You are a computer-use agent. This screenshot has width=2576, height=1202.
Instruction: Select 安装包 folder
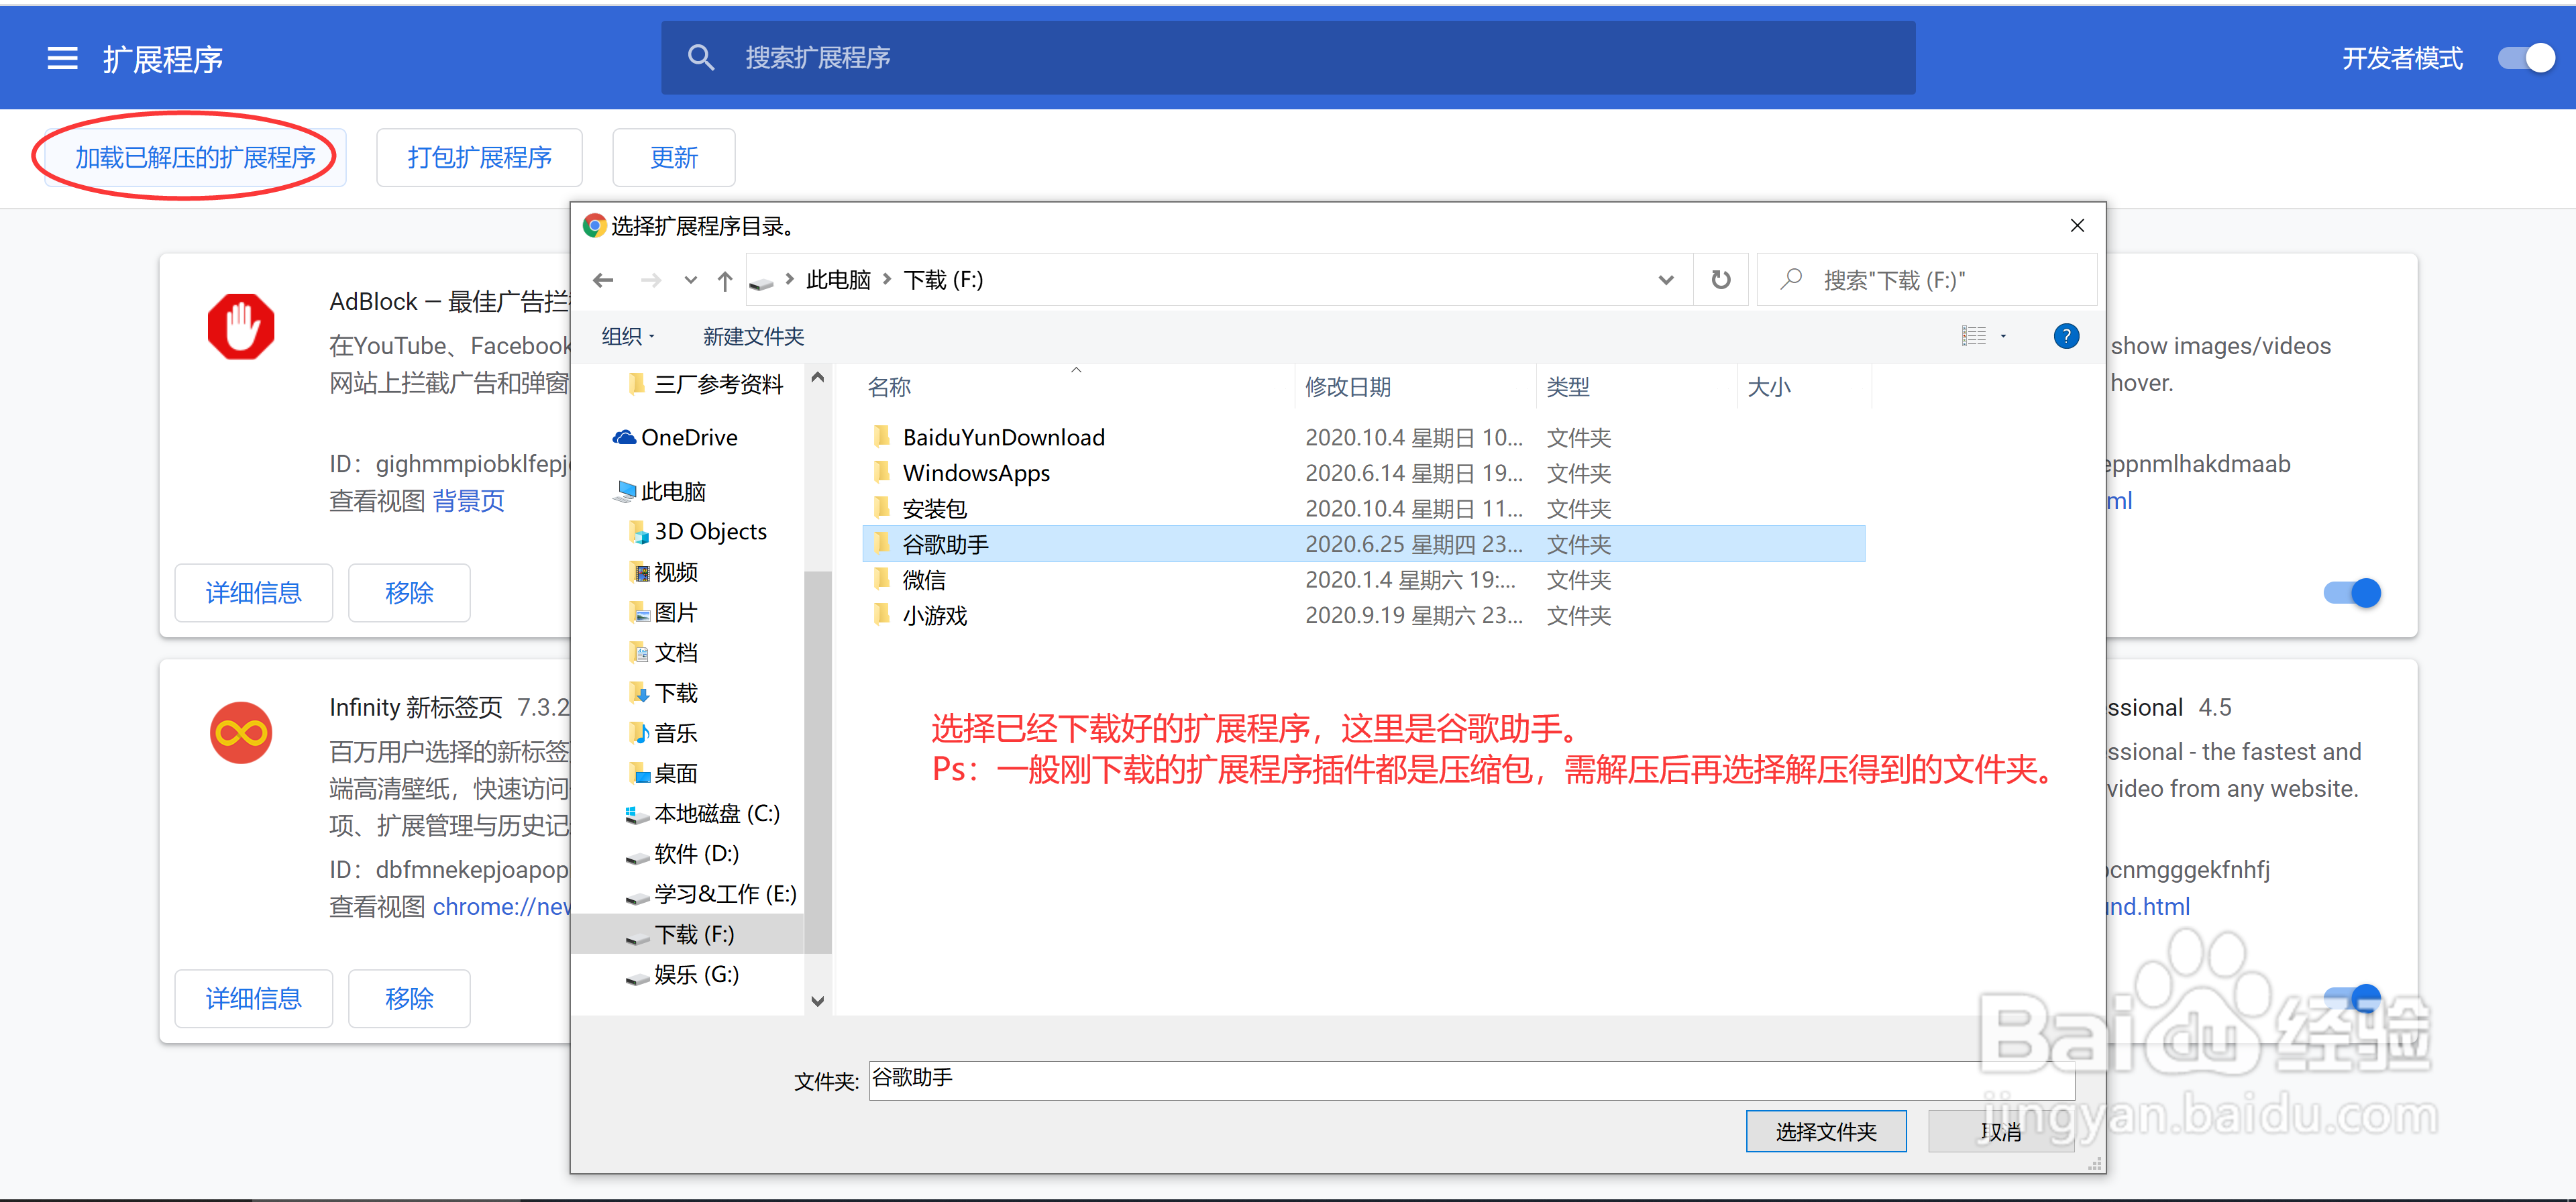[x=1363, y=508]
